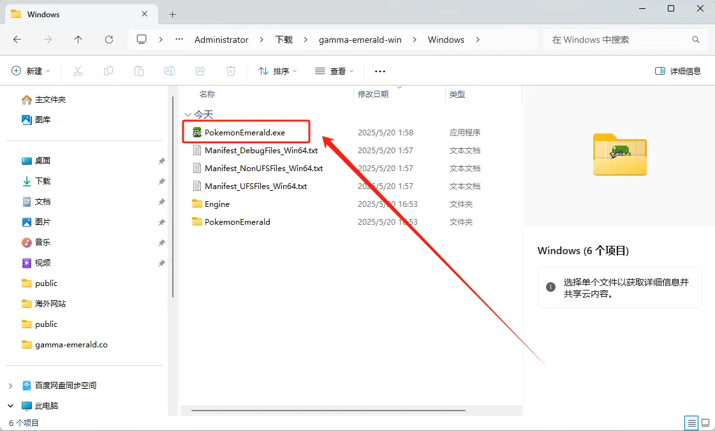Click the Share icon in toolbar
Viewport: 715px width, 431px height.
click(200, 71)
